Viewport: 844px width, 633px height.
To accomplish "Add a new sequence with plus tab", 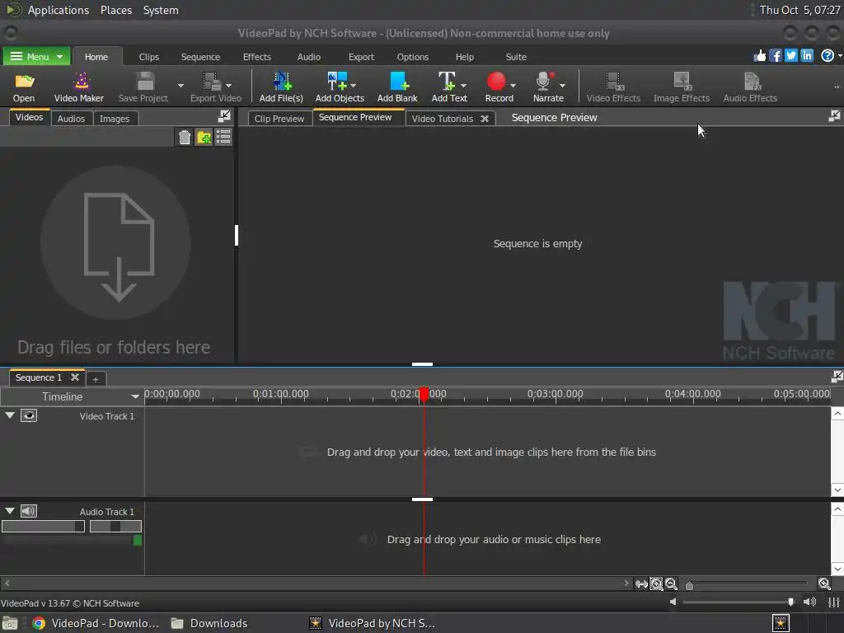I will tap(96, 379).
